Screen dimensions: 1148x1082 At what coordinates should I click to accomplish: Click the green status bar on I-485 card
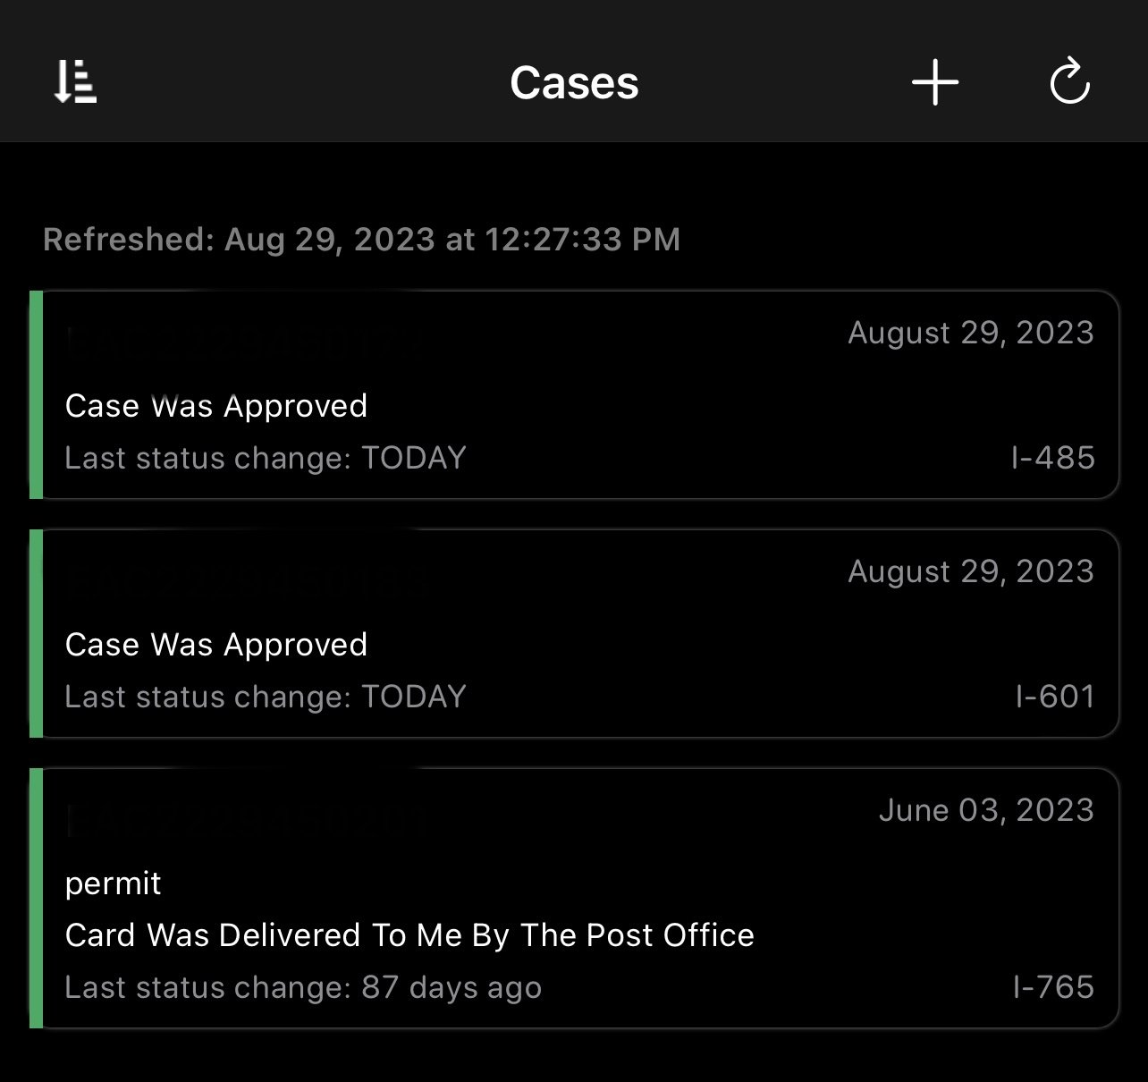(36, 395)
